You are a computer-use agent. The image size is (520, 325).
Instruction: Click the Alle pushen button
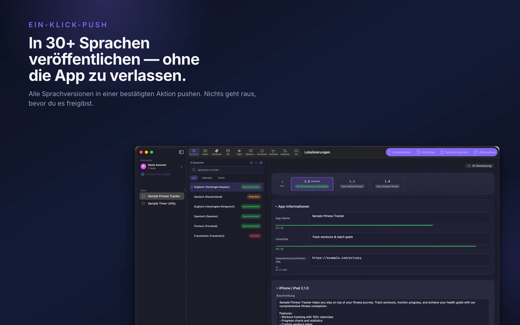click(485, 152)
